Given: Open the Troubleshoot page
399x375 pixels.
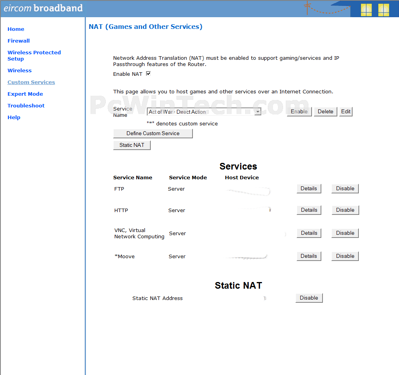Looking at the screenshot, I should (26, 105).
